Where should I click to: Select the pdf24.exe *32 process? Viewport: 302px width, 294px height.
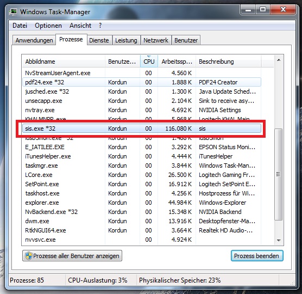(x=142, y=82)
